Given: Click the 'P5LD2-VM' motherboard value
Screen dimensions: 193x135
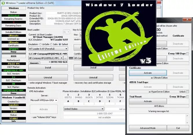Looking at the screenshot, I should (x=14, y=64).
